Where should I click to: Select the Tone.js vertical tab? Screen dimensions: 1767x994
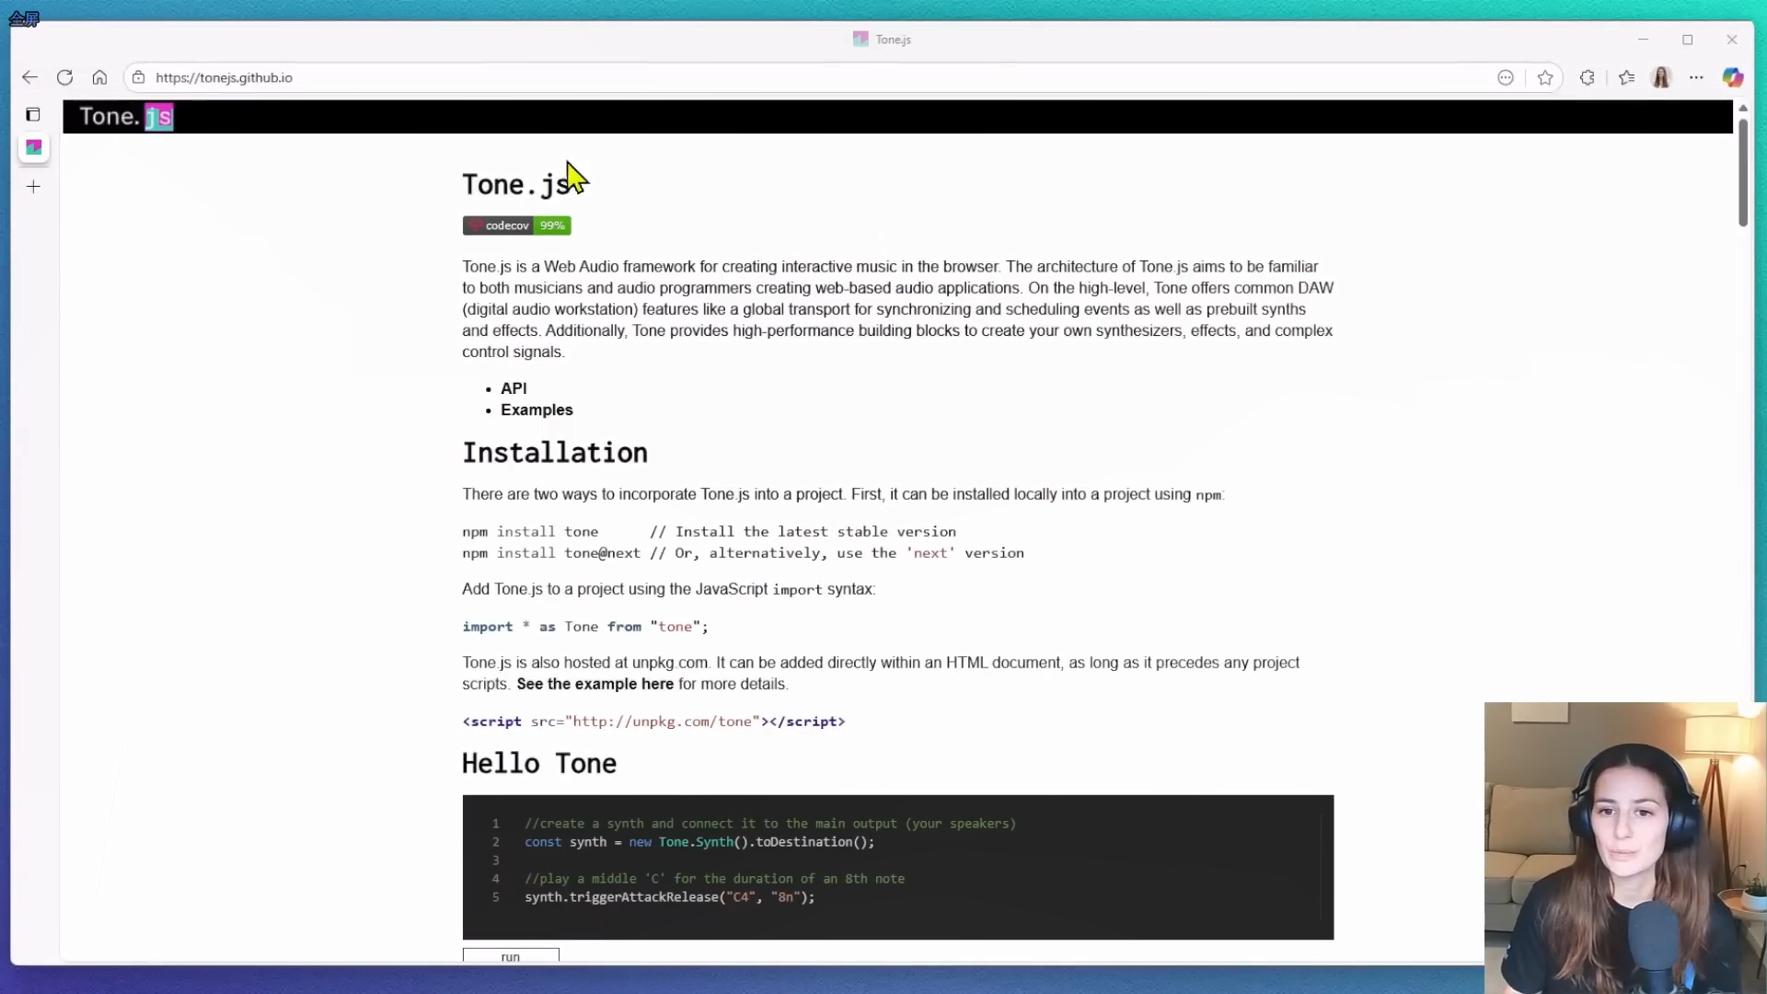(x=34, y=147)
